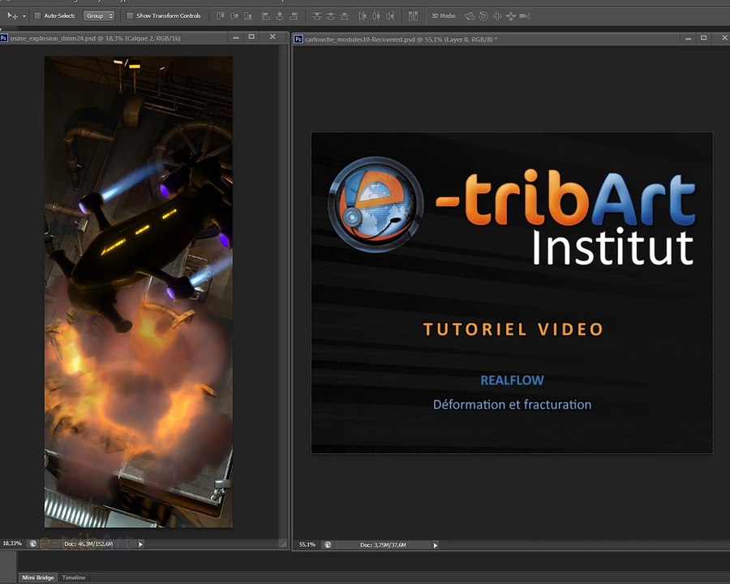Minimize the cartouche_modules10-Recovered.psd window
The image size is (730, 584).
(688, 38)
